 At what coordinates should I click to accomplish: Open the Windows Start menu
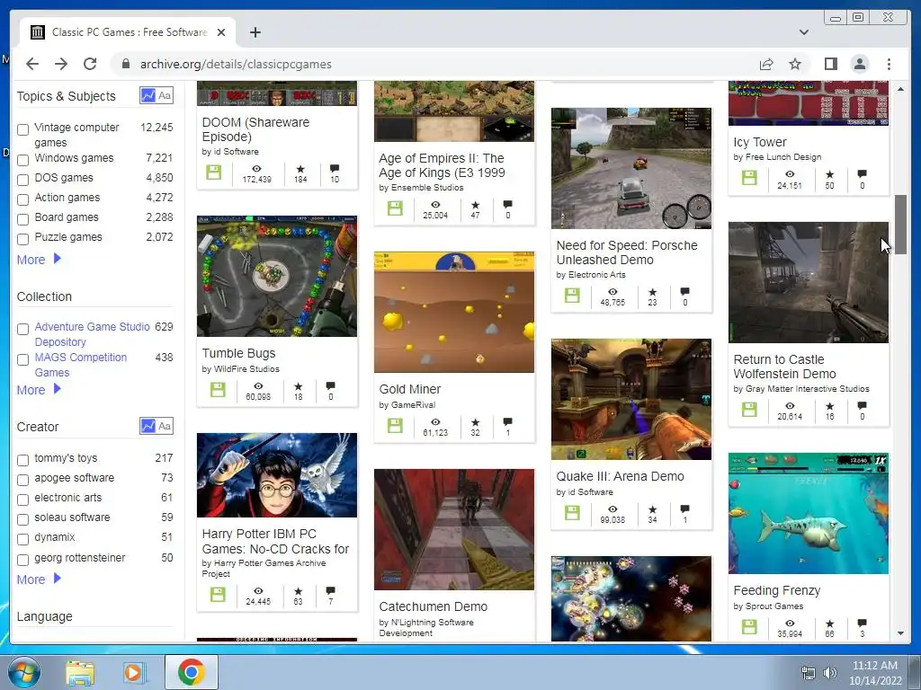(x=22, y=672)
